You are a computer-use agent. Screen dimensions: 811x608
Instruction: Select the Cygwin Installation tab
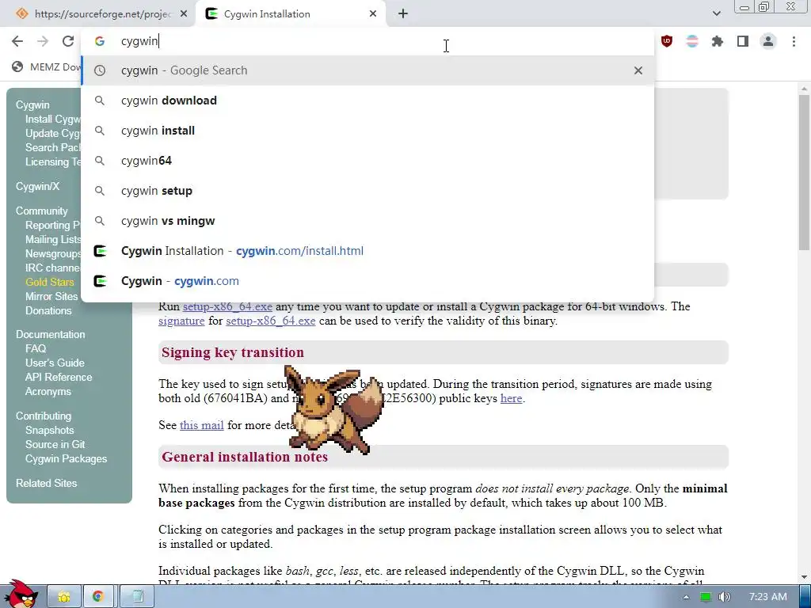click(291, 14)
